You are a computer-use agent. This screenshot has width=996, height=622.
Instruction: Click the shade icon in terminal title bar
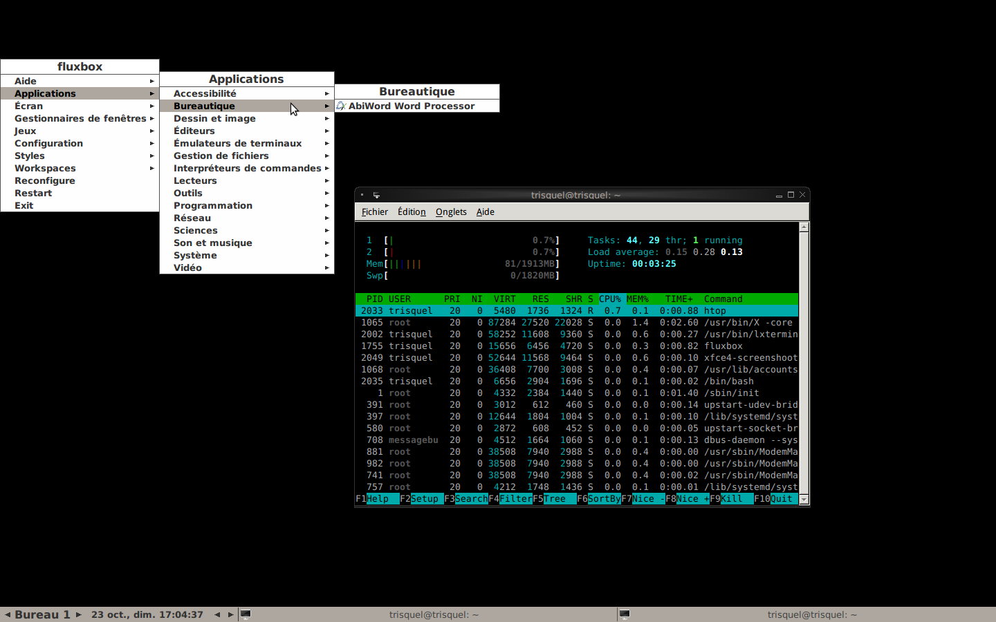376,195
